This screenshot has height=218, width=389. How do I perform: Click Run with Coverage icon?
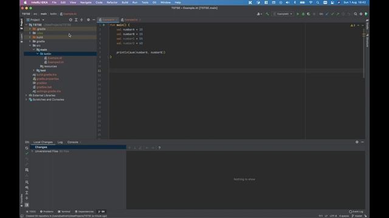309,14
